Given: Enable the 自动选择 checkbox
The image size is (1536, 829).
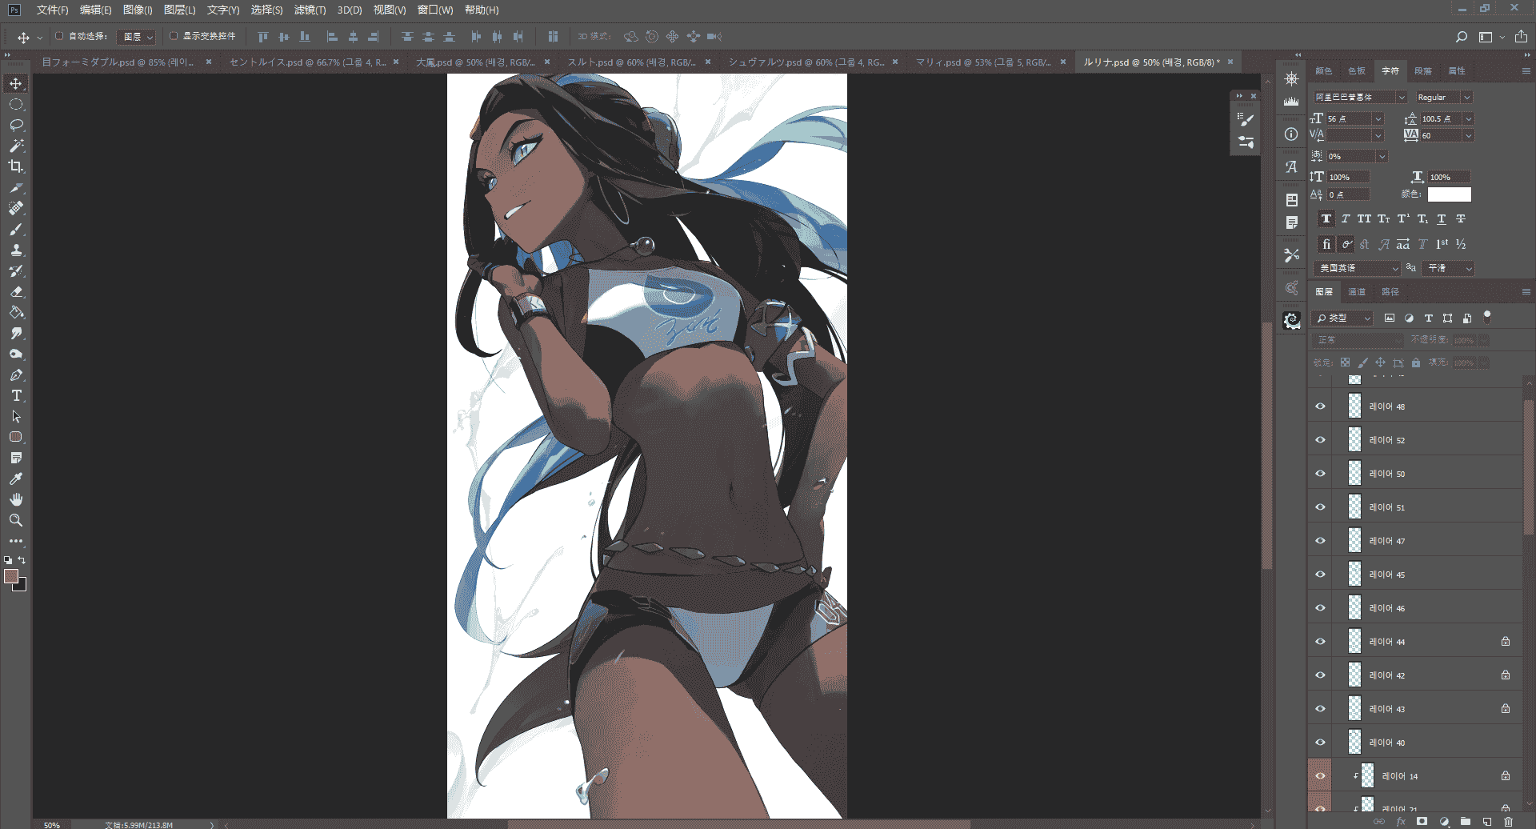Looking at the screenshot, I should pos(59,36).
